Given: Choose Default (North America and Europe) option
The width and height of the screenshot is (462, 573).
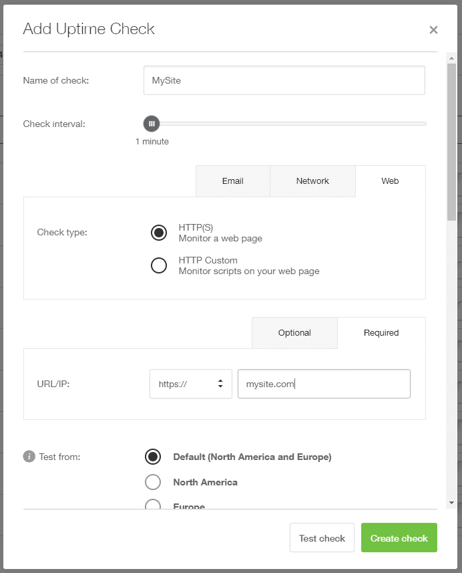Looking at the screenshot, I should click(x=153, y=457).
